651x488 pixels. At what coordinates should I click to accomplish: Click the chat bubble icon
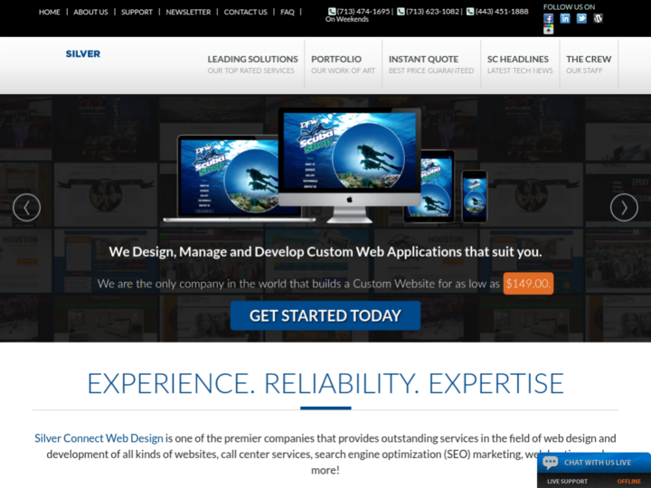coord(551,463)
